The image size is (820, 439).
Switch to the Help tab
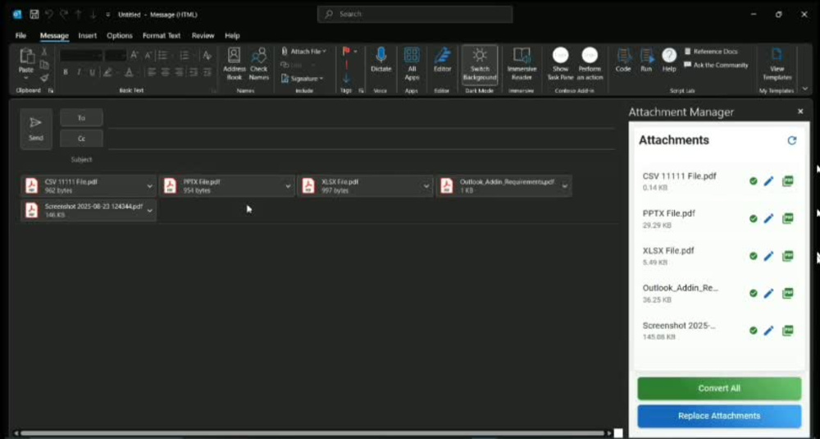pos(232,35)
